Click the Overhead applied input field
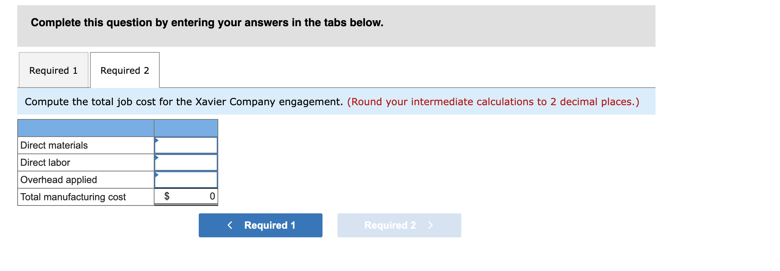This screenshot has width=780, height=271. (187, 179)
